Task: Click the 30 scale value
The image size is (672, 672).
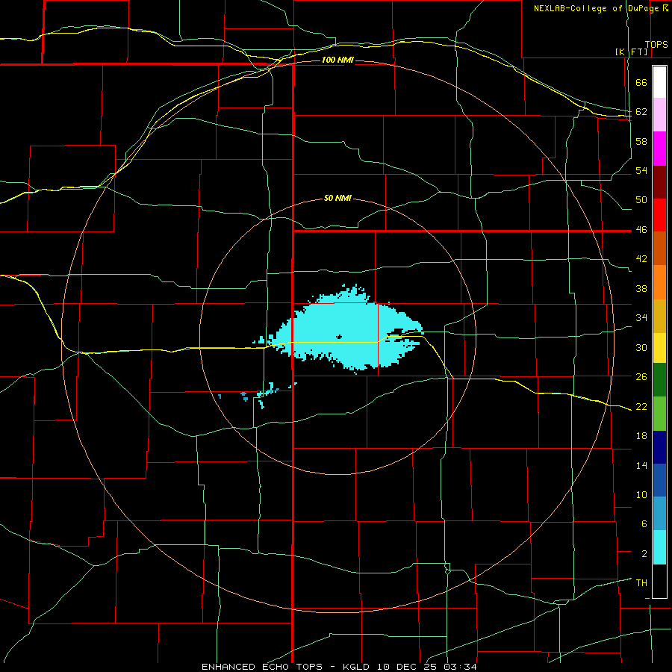Action: coord(641,347)
